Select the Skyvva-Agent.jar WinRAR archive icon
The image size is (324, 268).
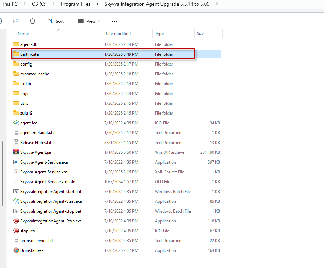point(16,152)
